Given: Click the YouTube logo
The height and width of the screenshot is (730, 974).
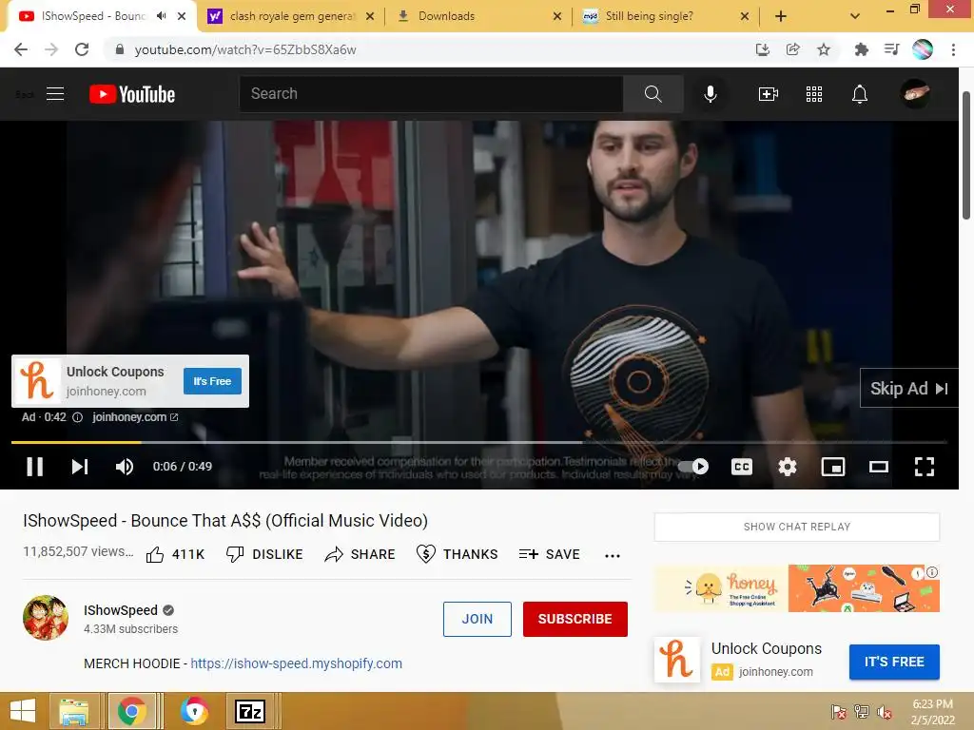Looking at the screenshot, I should coord(132,94).
